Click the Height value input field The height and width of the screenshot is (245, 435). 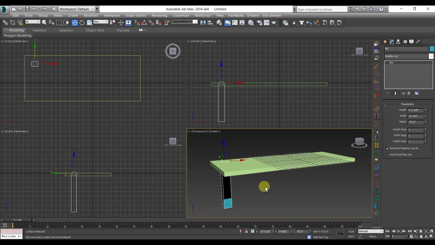click(416, 122)
